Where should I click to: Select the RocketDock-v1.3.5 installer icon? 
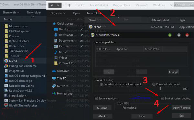(x=6, y=90)
